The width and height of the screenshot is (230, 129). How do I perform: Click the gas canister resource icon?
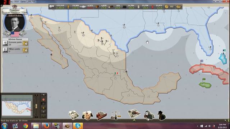coord(153,7)
